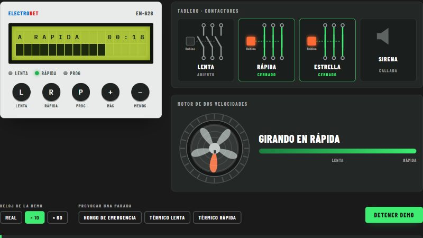Select the green RÁPIDA indicator LED
Screen dimensions: 423x238
pos(37,73)
